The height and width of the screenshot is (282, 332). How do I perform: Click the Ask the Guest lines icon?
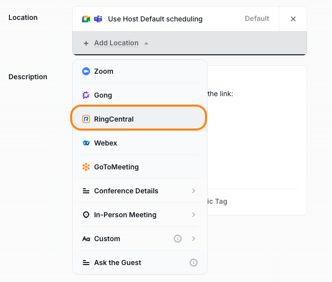(86, 263)
